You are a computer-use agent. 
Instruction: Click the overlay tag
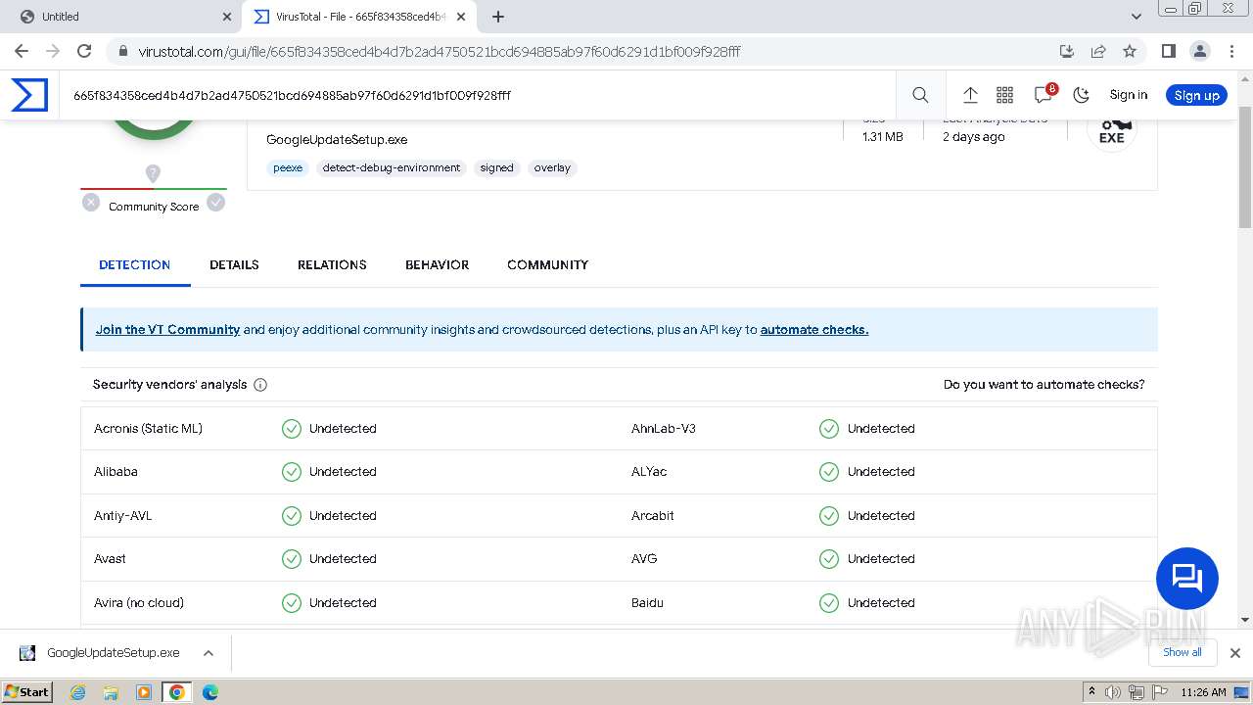tap(552, 167)
